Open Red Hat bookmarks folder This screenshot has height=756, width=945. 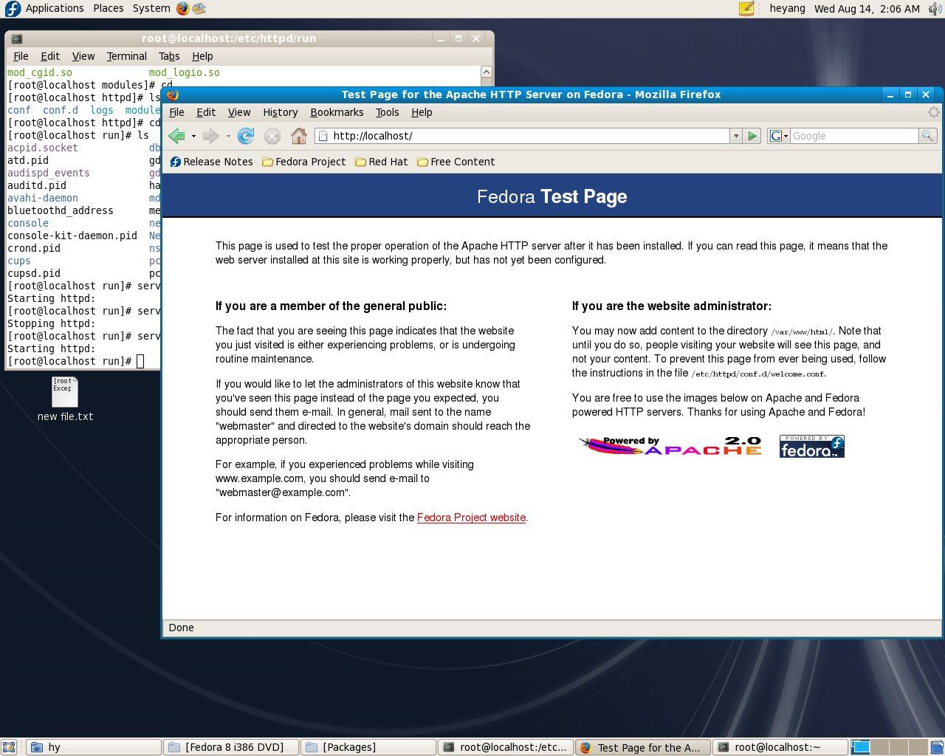pos(381,162)
